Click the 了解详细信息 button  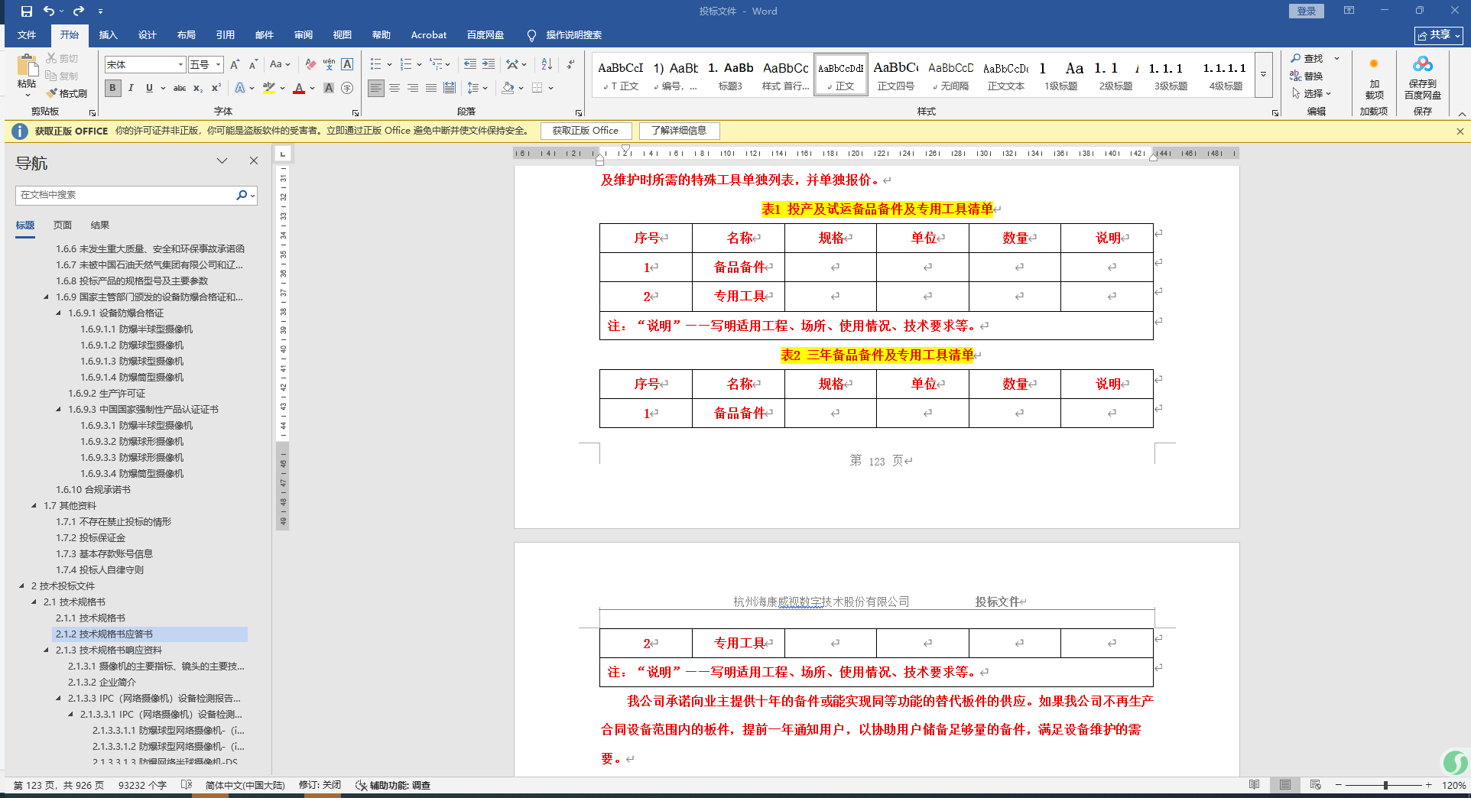pos(679,131)
